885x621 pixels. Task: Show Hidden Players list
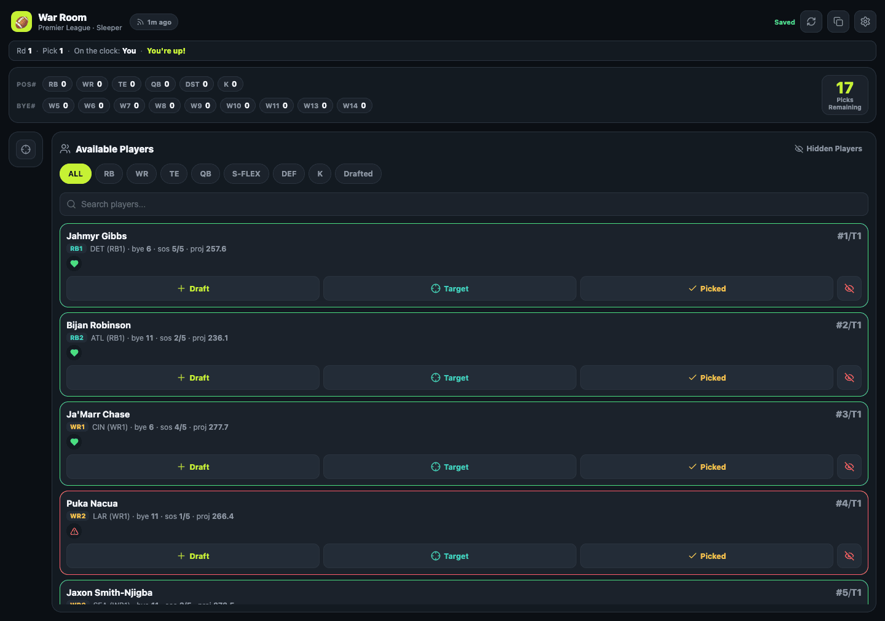(828, 149)
